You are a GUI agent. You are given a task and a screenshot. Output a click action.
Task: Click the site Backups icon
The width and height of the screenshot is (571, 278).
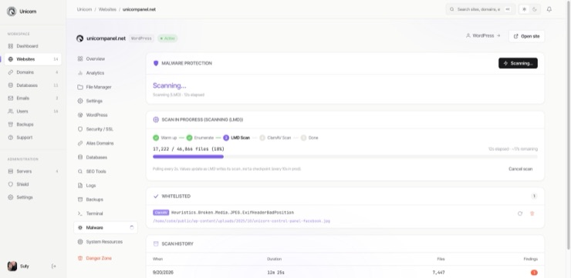(80, 199)
